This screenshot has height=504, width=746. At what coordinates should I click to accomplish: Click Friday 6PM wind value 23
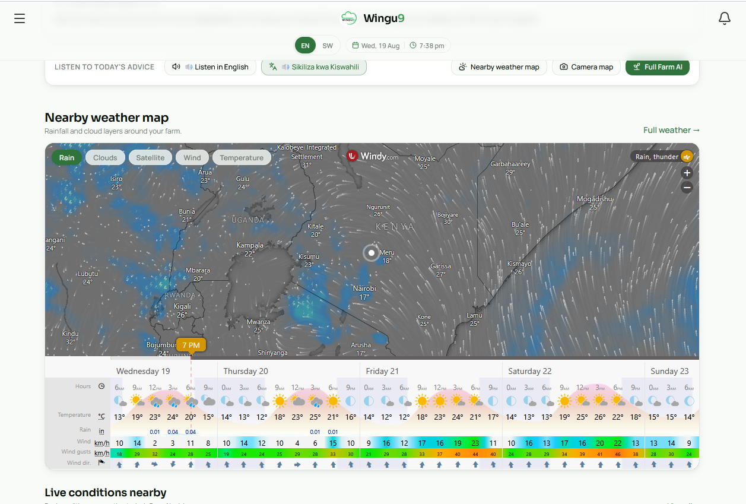tap(475, 443)
